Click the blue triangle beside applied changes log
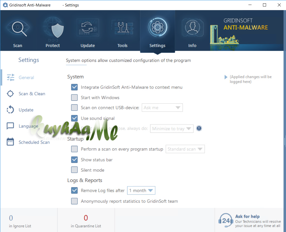Screen dimensions: 286x232 click(226, 77)
